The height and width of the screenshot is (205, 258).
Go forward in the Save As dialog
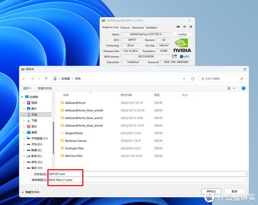pos(32,78)
